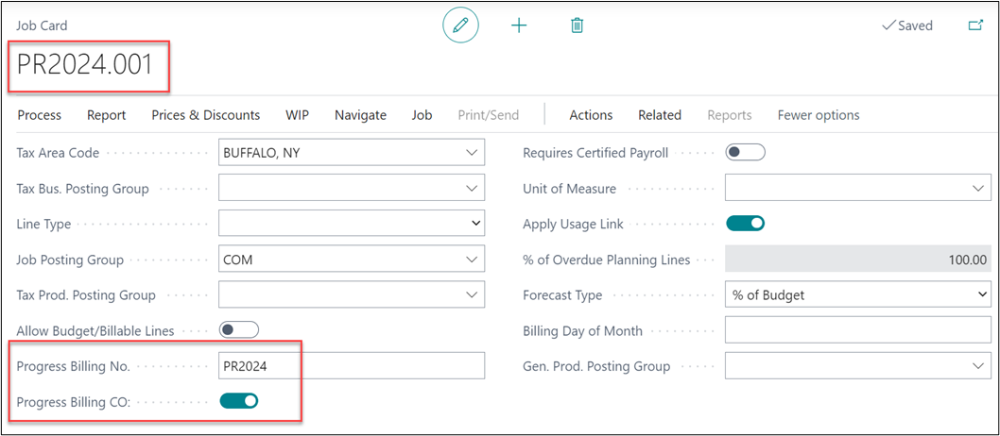
Task: Expand the Tax Area Code dropdown
Action: (472, 153)
